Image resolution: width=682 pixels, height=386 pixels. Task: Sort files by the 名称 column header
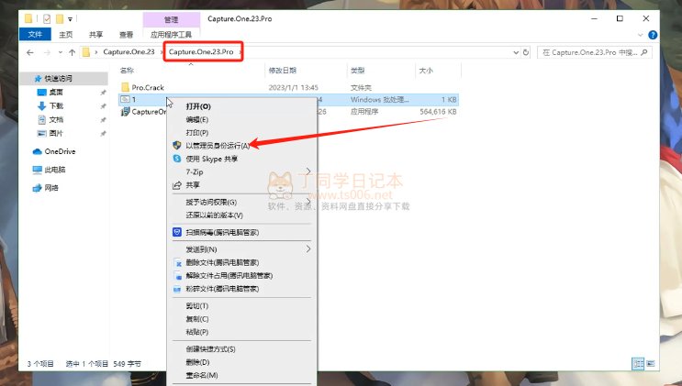[x=127, y=70]
